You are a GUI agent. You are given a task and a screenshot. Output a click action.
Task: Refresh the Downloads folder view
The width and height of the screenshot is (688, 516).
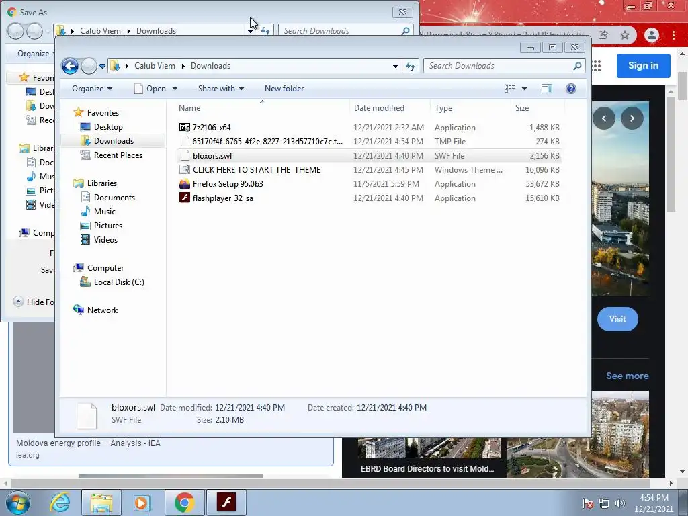tap(411, 67)
